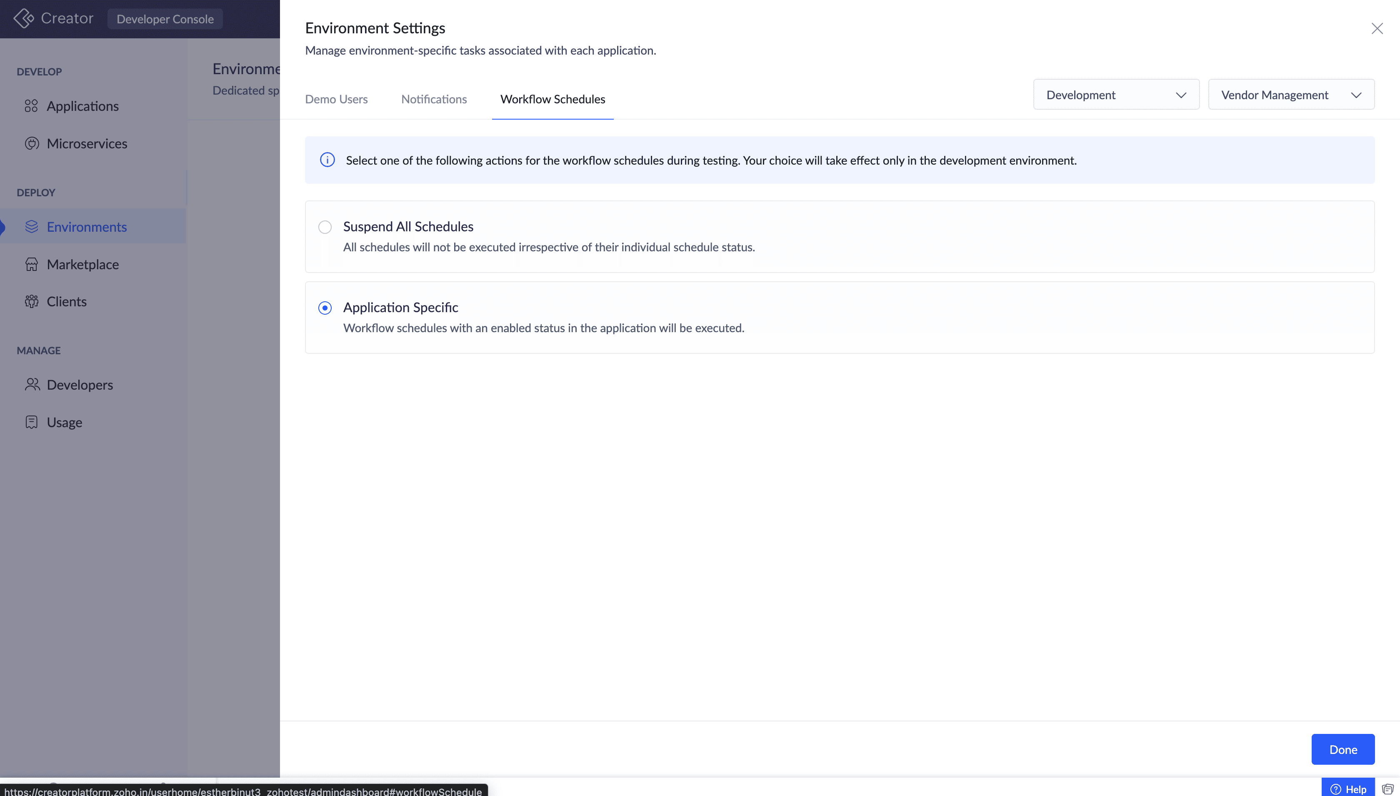Click the Microservices icon in sidebar

[32, 143]
